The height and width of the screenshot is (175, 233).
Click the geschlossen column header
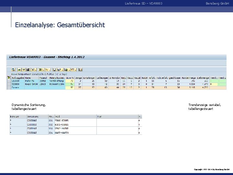[175, 78]
